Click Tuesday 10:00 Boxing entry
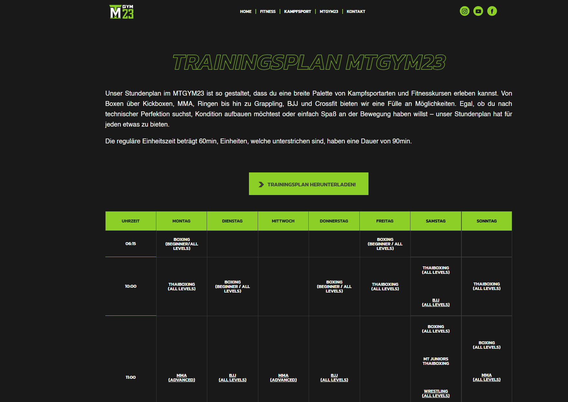Screen dimensions: 568x402 tap(232, 286)
